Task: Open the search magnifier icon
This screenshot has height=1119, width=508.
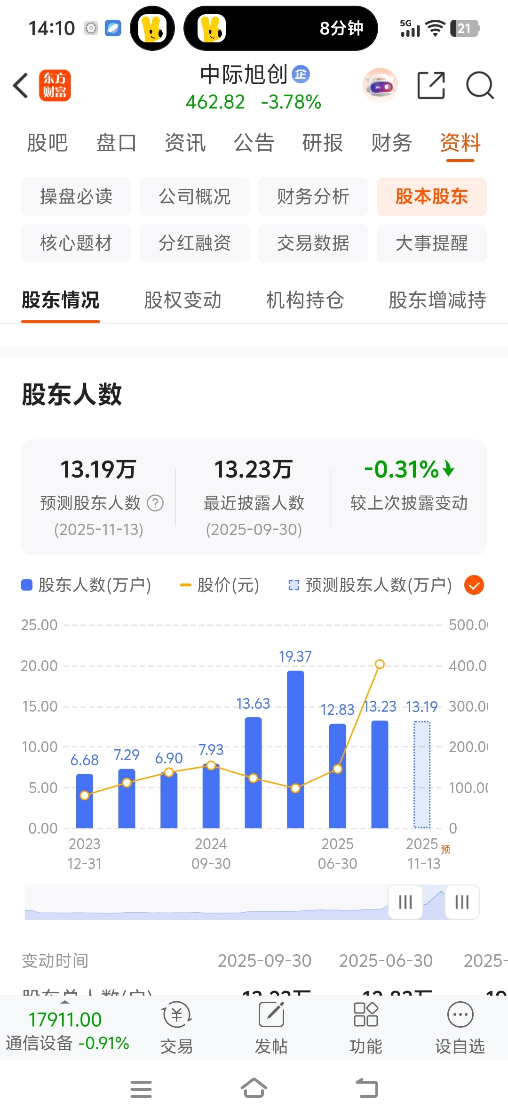Action: [480, 85]
